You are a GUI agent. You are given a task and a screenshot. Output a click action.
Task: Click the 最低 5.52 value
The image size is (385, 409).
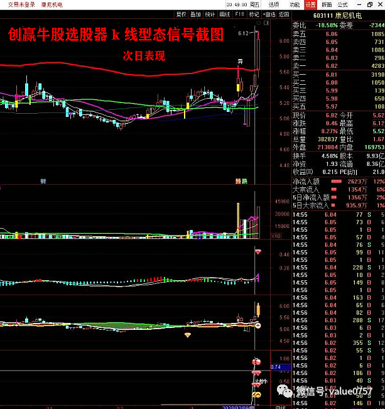click(x=379, y=131)
